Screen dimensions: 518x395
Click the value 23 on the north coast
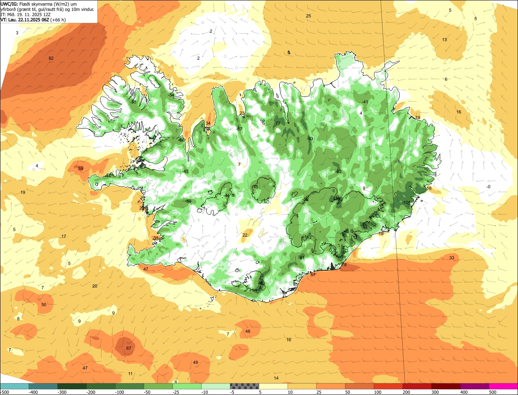tap(242, 113)
